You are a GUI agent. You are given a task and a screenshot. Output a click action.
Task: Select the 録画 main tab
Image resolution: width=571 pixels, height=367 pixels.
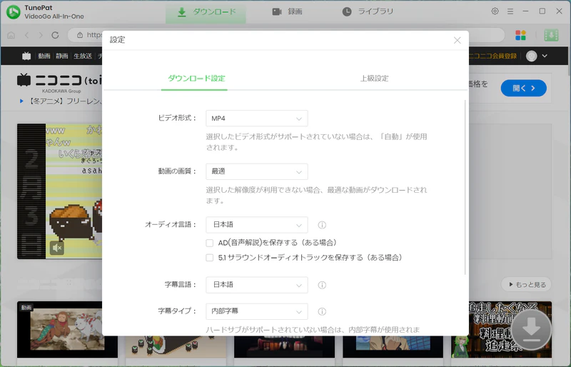click(x=288, y=11)
